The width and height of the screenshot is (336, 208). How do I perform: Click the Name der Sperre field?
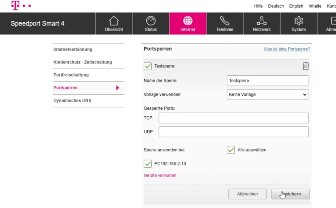(267, 81)
